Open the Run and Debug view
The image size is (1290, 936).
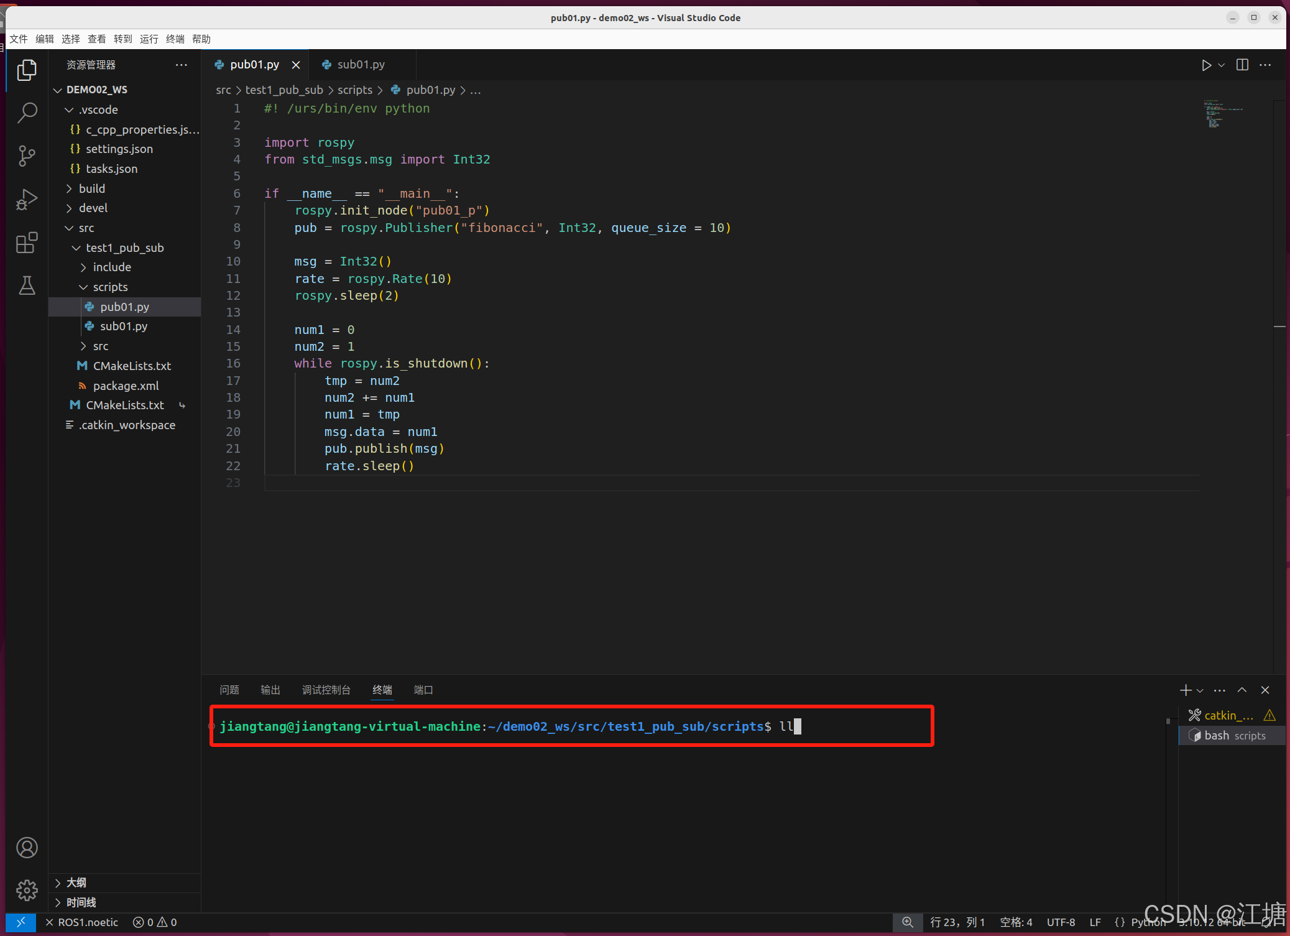click(x=27, y=200)
